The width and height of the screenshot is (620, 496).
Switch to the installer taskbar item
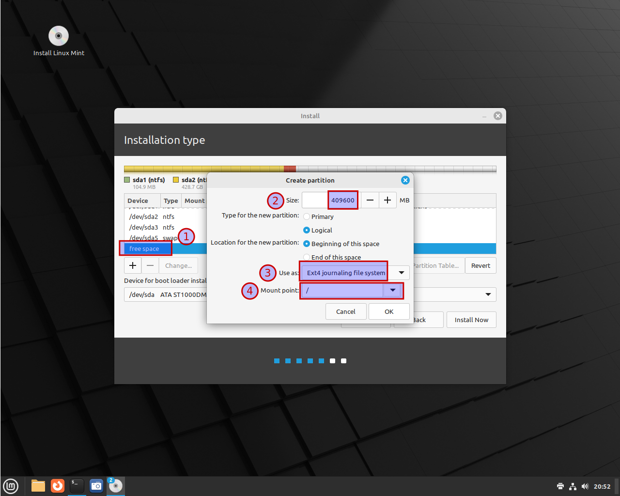click(x=116, y=486)
